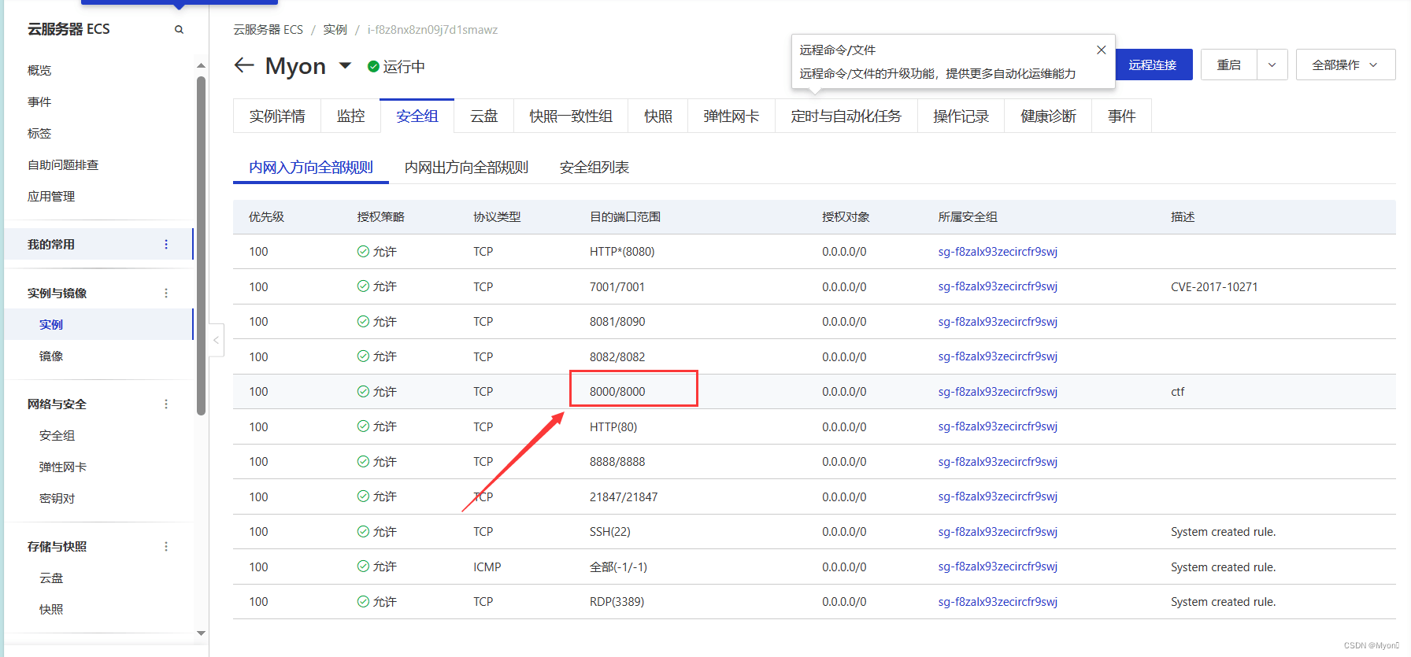Screen dimensions: 1411x657
Task: Click the 目的端口范围 column header
Action: [625, 216]
